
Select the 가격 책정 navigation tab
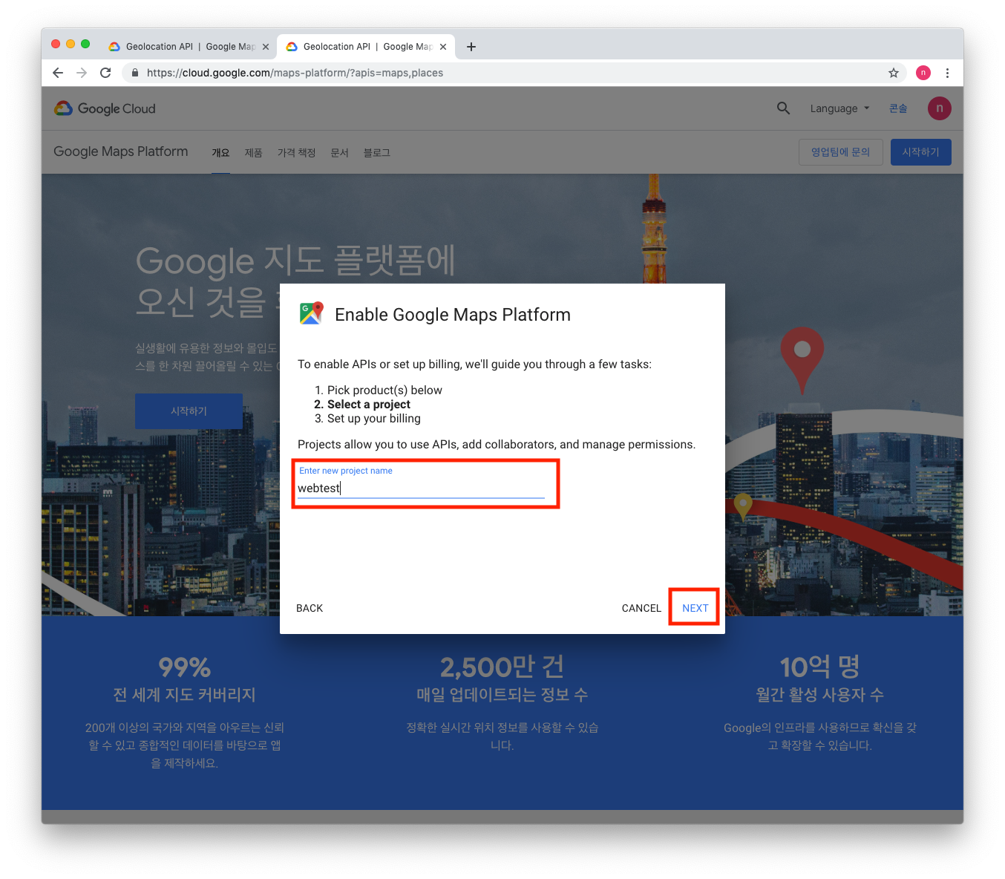pyautogui.click(x=297, y=152)
